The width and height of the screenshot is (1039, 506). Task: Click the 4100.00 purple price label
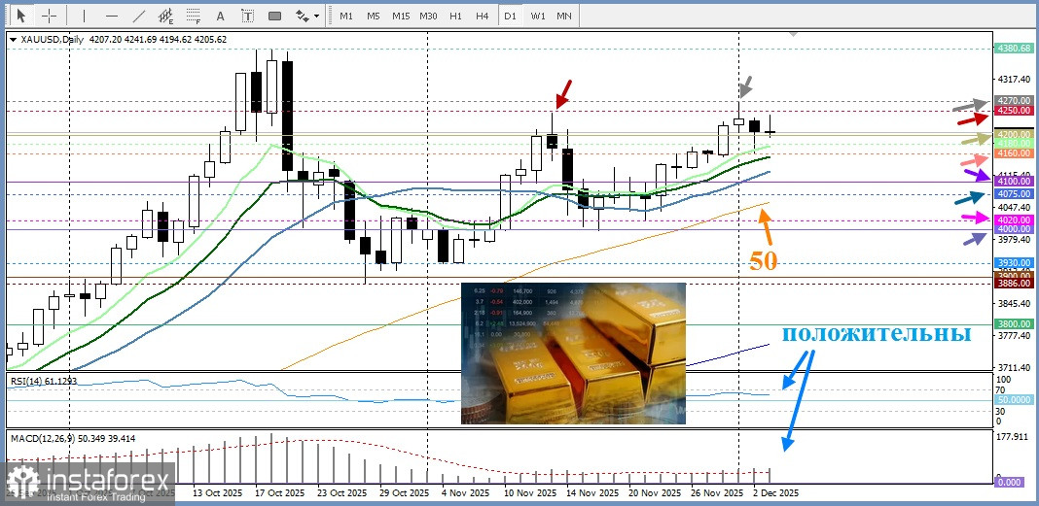click(1013, 182)
